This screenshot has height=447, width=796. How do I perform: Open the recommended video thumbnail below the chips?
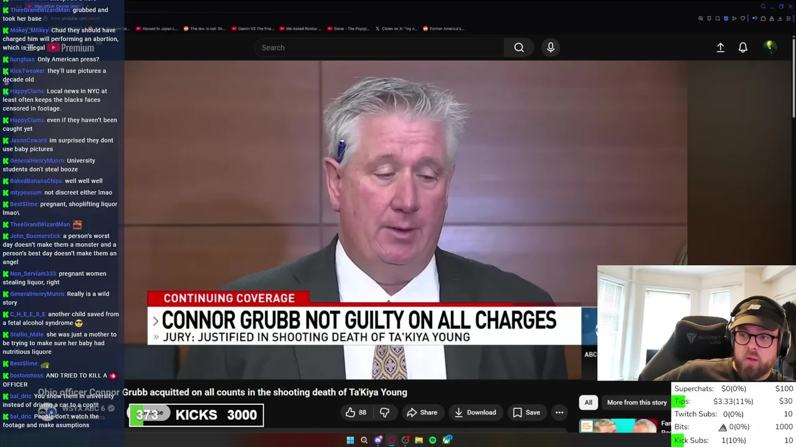tap(618, 426)
